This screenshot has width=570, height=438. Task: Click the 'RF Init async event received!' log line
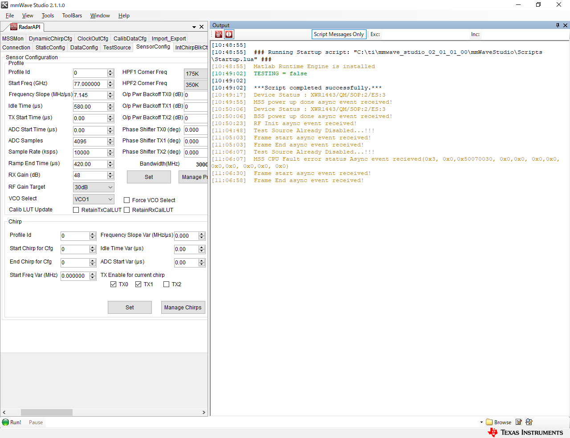(305, 124)
